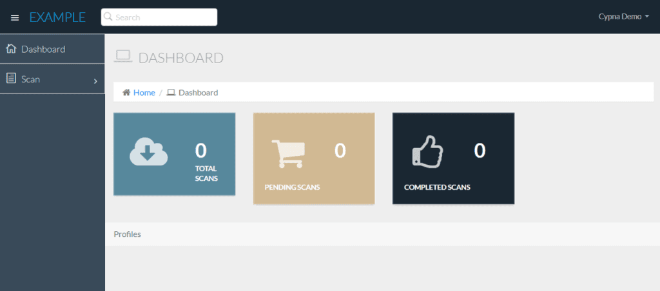Click the COMPLETED SCANS label
Viewport: 660px width, 291px height.
(x=438, y=187)
